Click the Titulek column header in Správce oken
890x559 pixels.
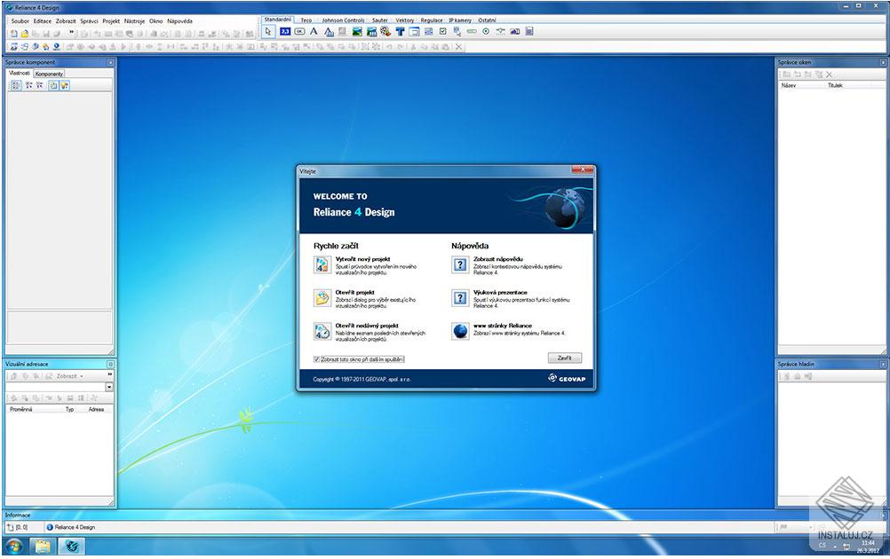pyautogui.click(x=835, y=85)
